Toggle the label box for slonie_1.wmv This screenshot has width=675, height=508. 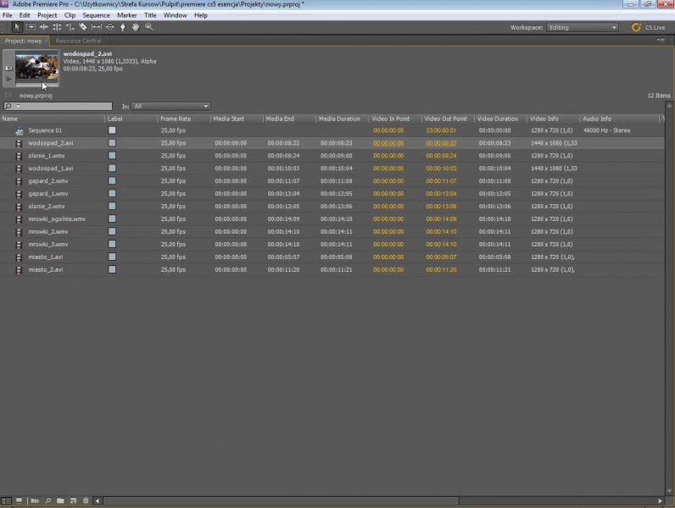click(x=112, y=156)
